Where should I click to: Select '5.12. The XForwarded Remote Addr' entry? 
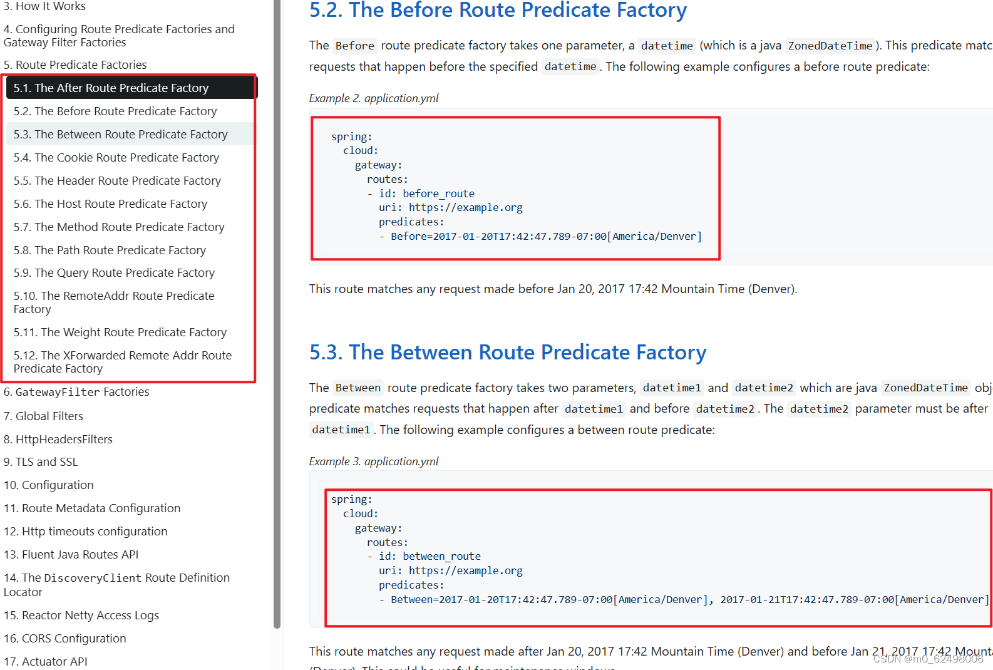pyautogui.click(x=123, y=362)
